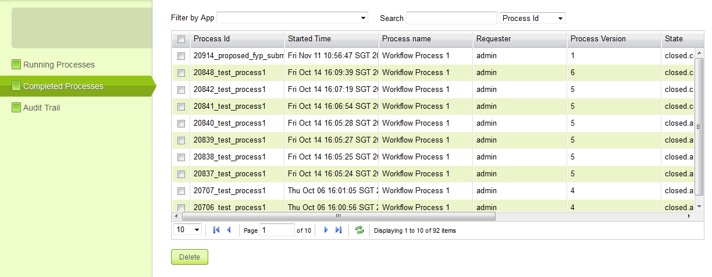Click the Completed Processes menu icon

pyautogui.click(x=16, y=86)
